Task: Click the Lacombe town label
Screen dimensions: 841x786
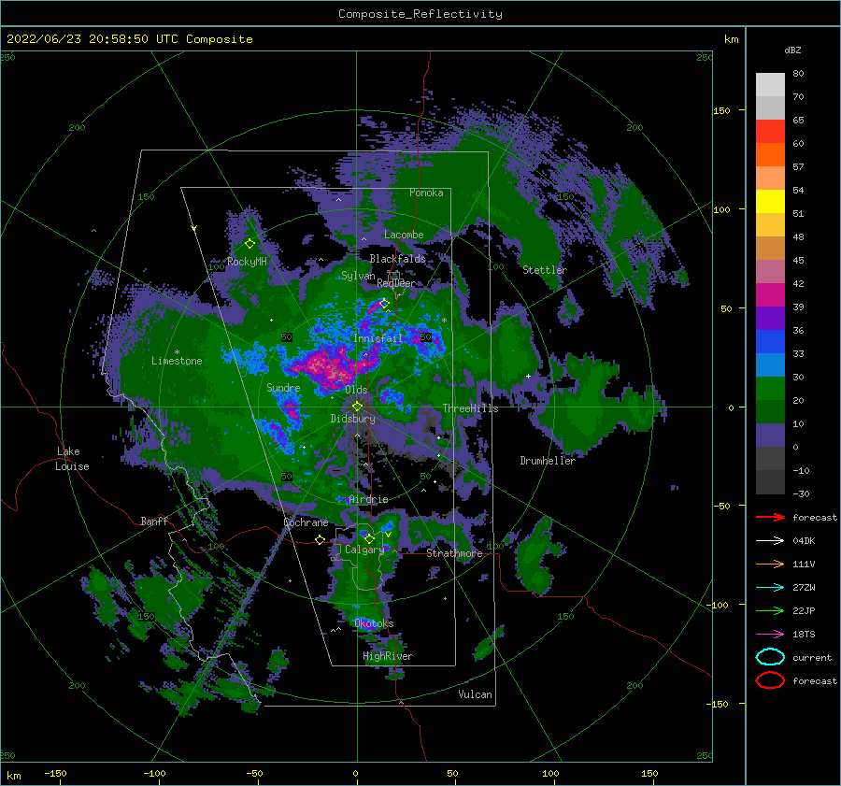Action: pos(404,235)
